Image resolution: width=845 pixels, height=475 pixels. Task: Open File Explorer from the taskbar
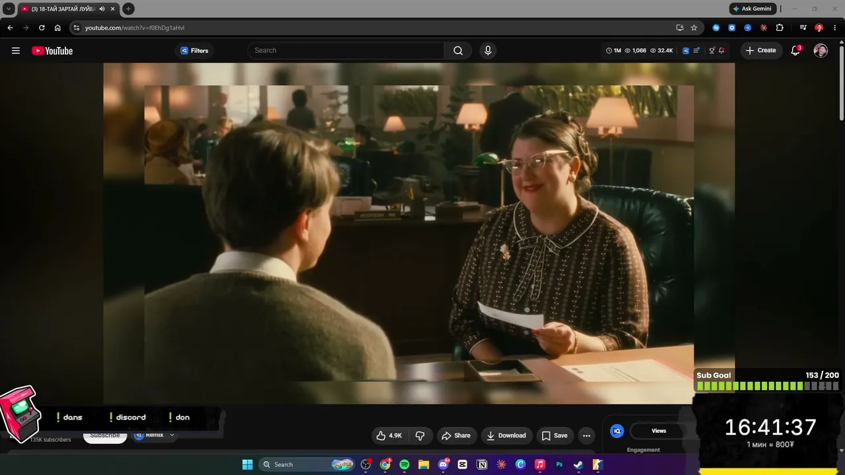coord(424,464)
